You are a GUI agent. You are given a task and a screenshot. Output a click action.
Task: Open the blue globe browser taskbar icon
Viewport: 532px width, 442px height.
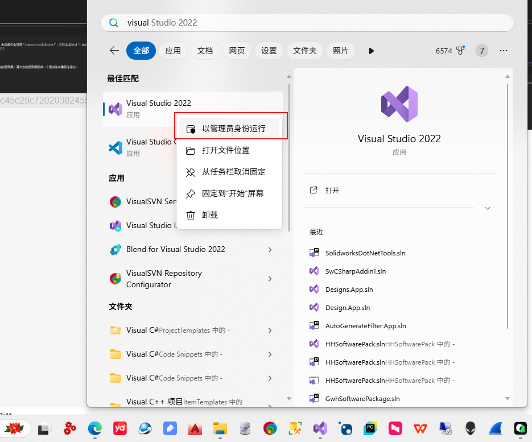pos(145,429)
